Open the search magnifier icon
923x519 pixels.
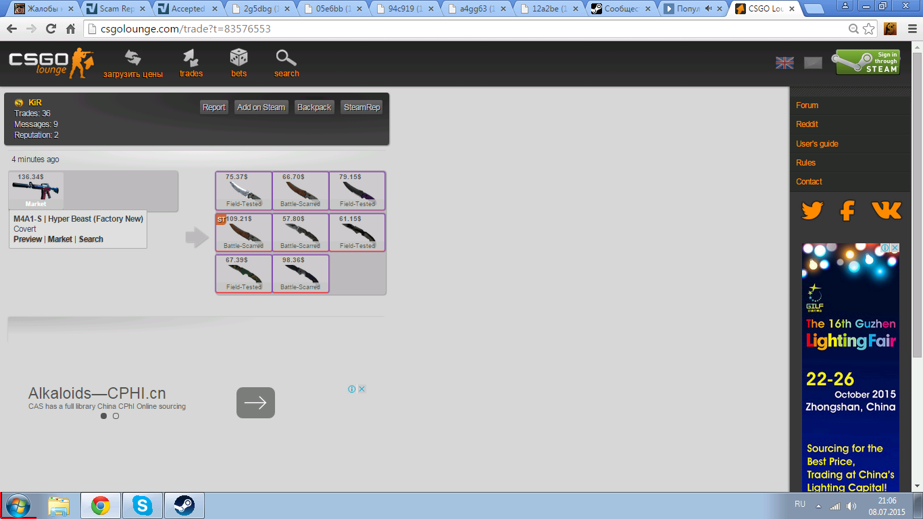(286, 58)
